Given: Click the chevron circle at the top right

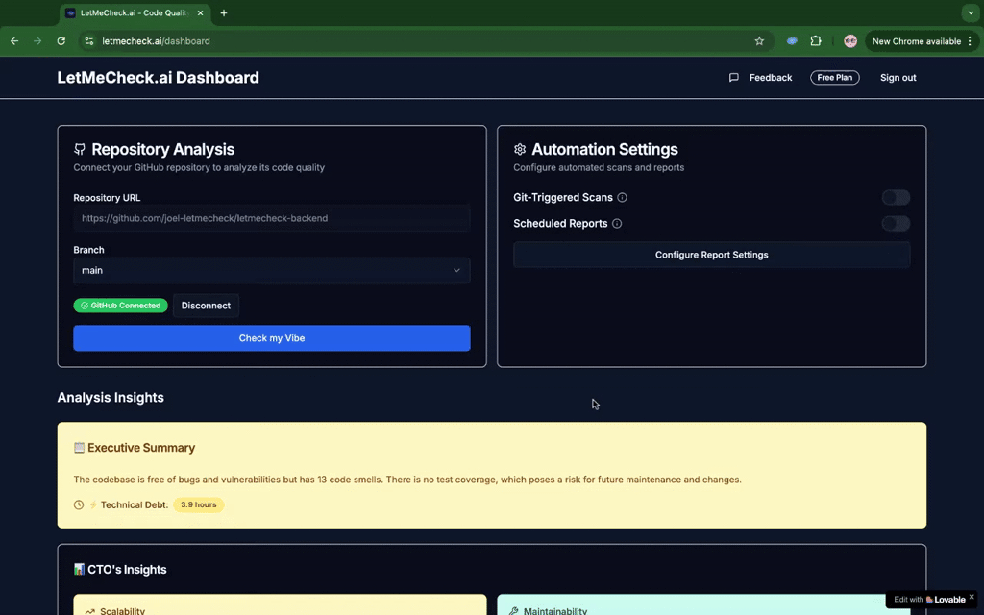Looking at the screenshot, I should (970, 12).
